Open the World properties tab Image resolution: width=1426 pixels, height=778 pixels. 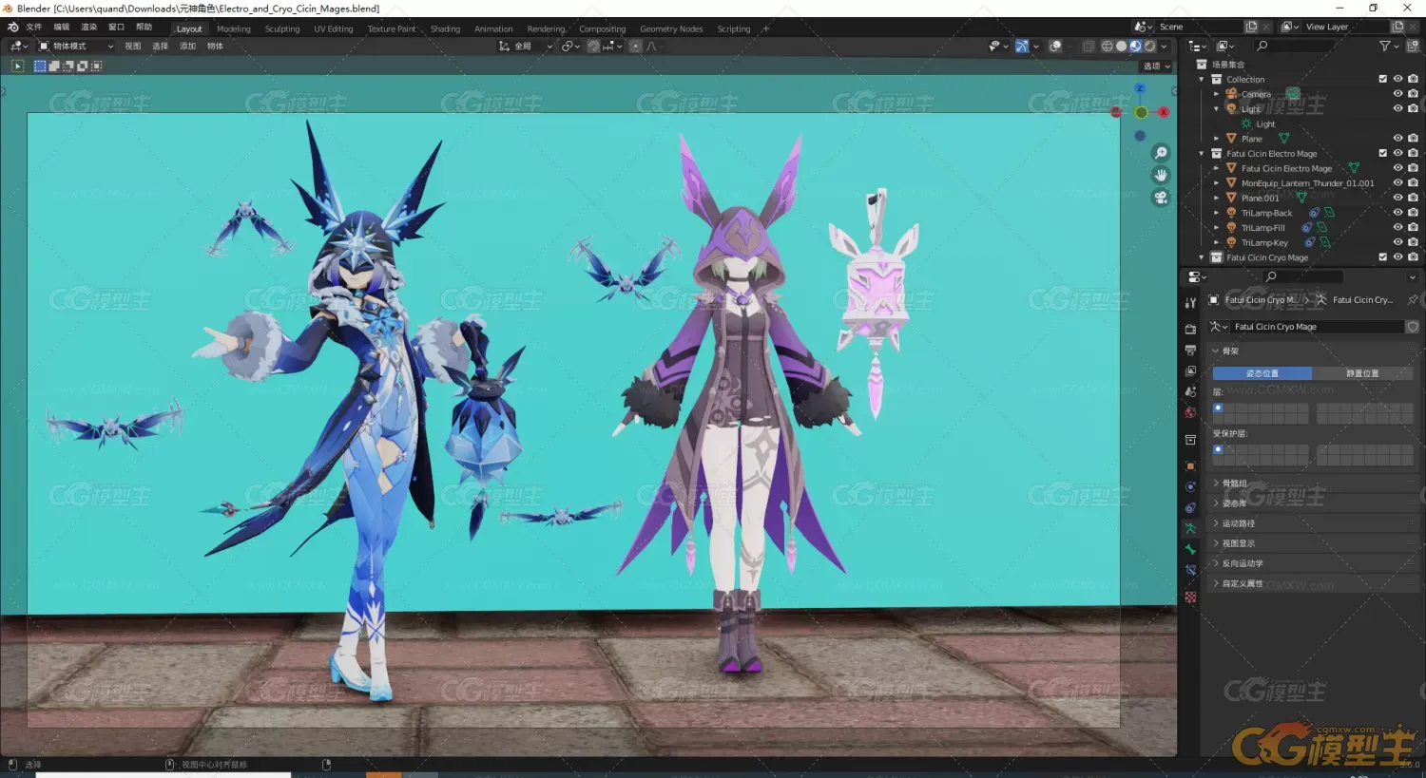pyautogui.click(x=1190, y=412)
